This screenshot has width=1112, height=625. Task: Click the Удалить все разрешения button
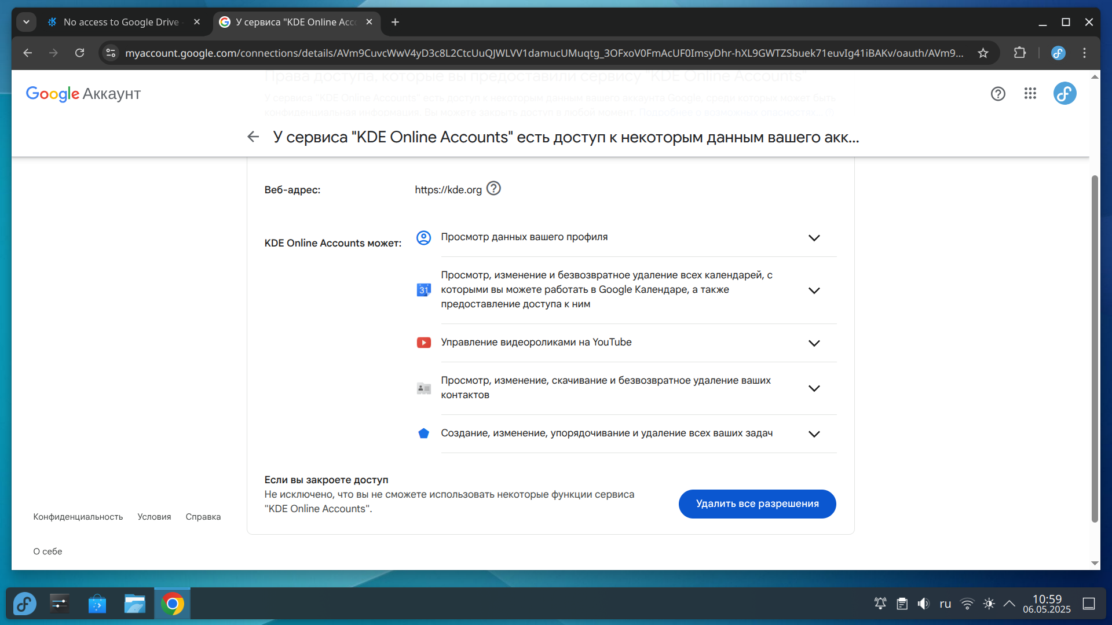point(757,504)
